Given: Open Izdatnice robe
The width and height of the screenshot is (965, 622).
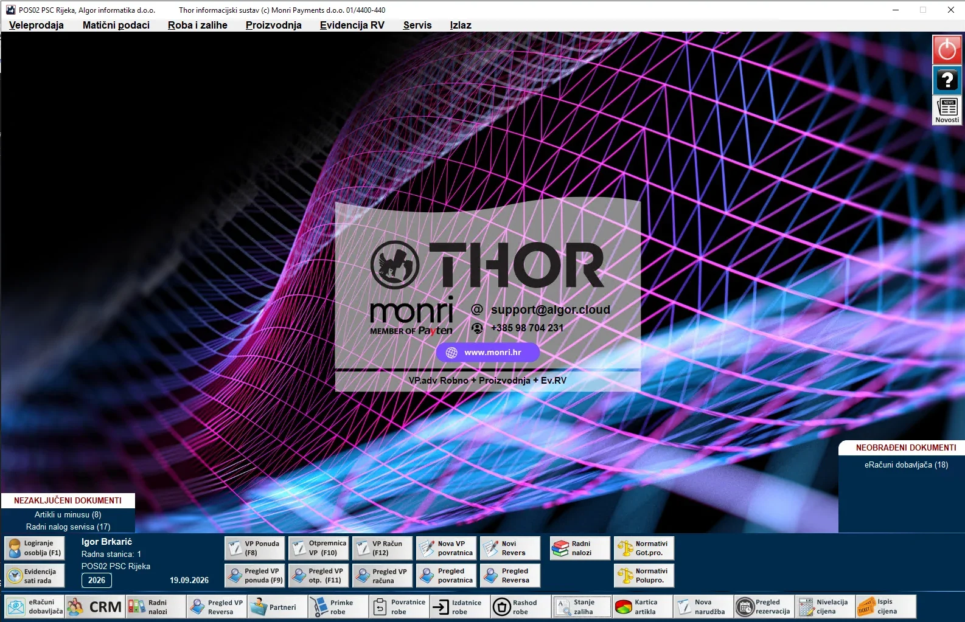Looking at the screenshot, I should (461, 607).
